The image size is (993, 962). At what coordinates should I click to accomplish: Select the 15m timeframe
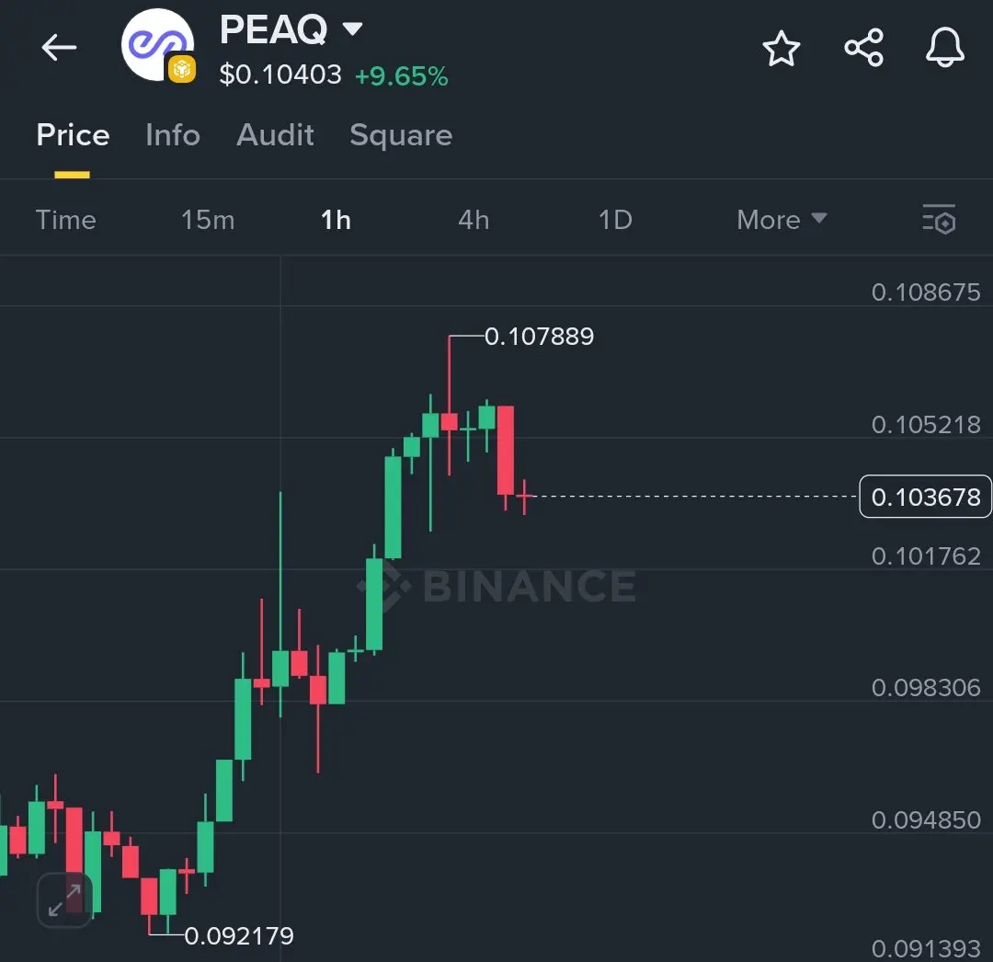click(208, 220)
